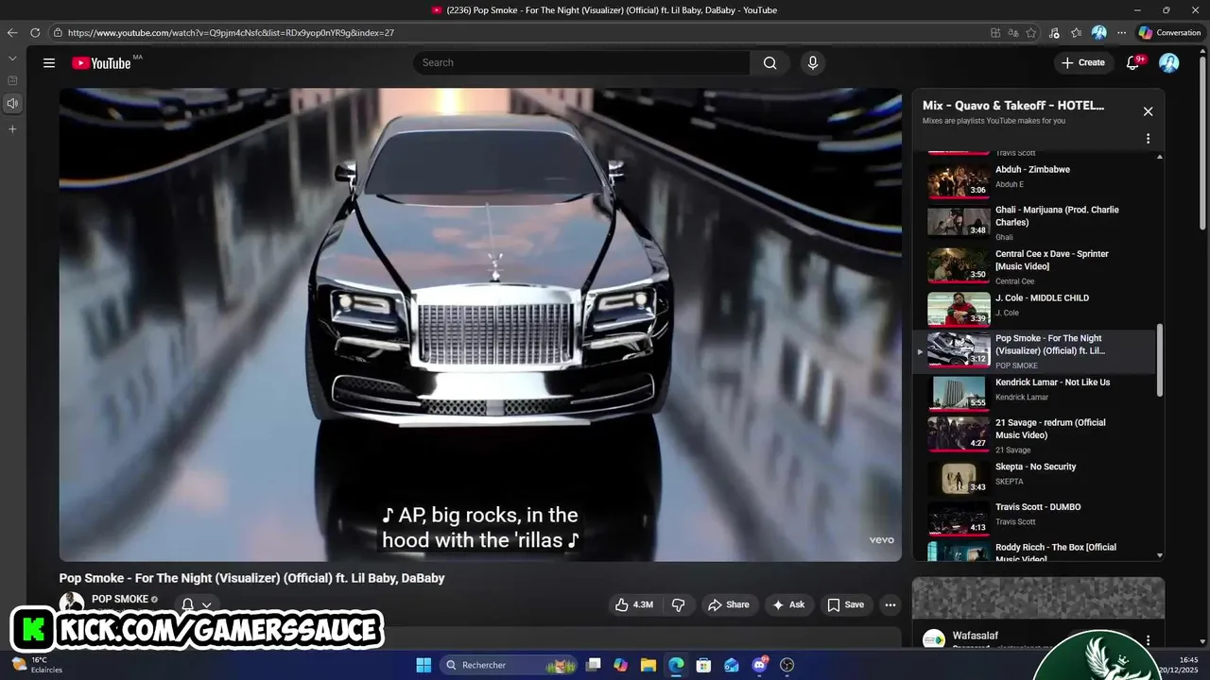Image resolution: width=1210 pixels, height=680 pixels.
Task: Open Edge browser profile avatar
Action: coord(1098,32)
